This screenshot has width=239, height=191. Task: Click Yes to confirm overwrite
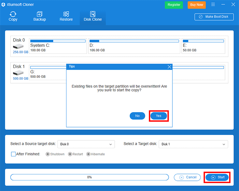pyautogui.click(x=158, y=116)
